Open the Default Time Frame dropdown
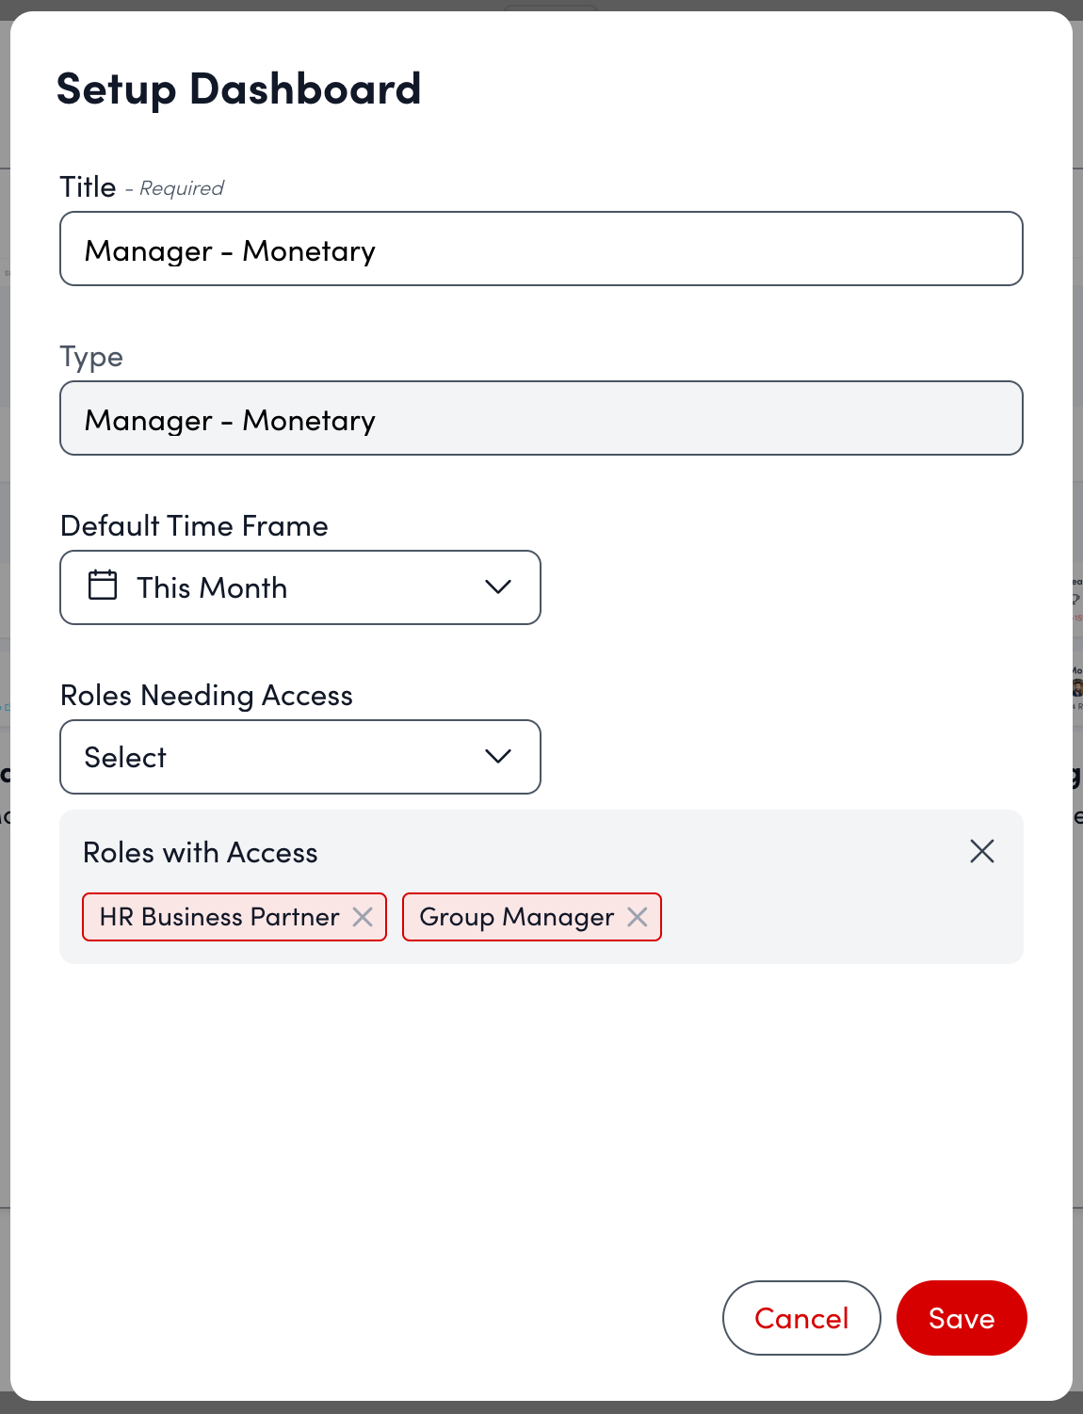The height and width of the screenshot is (1414, 1083). coord(299,587)
